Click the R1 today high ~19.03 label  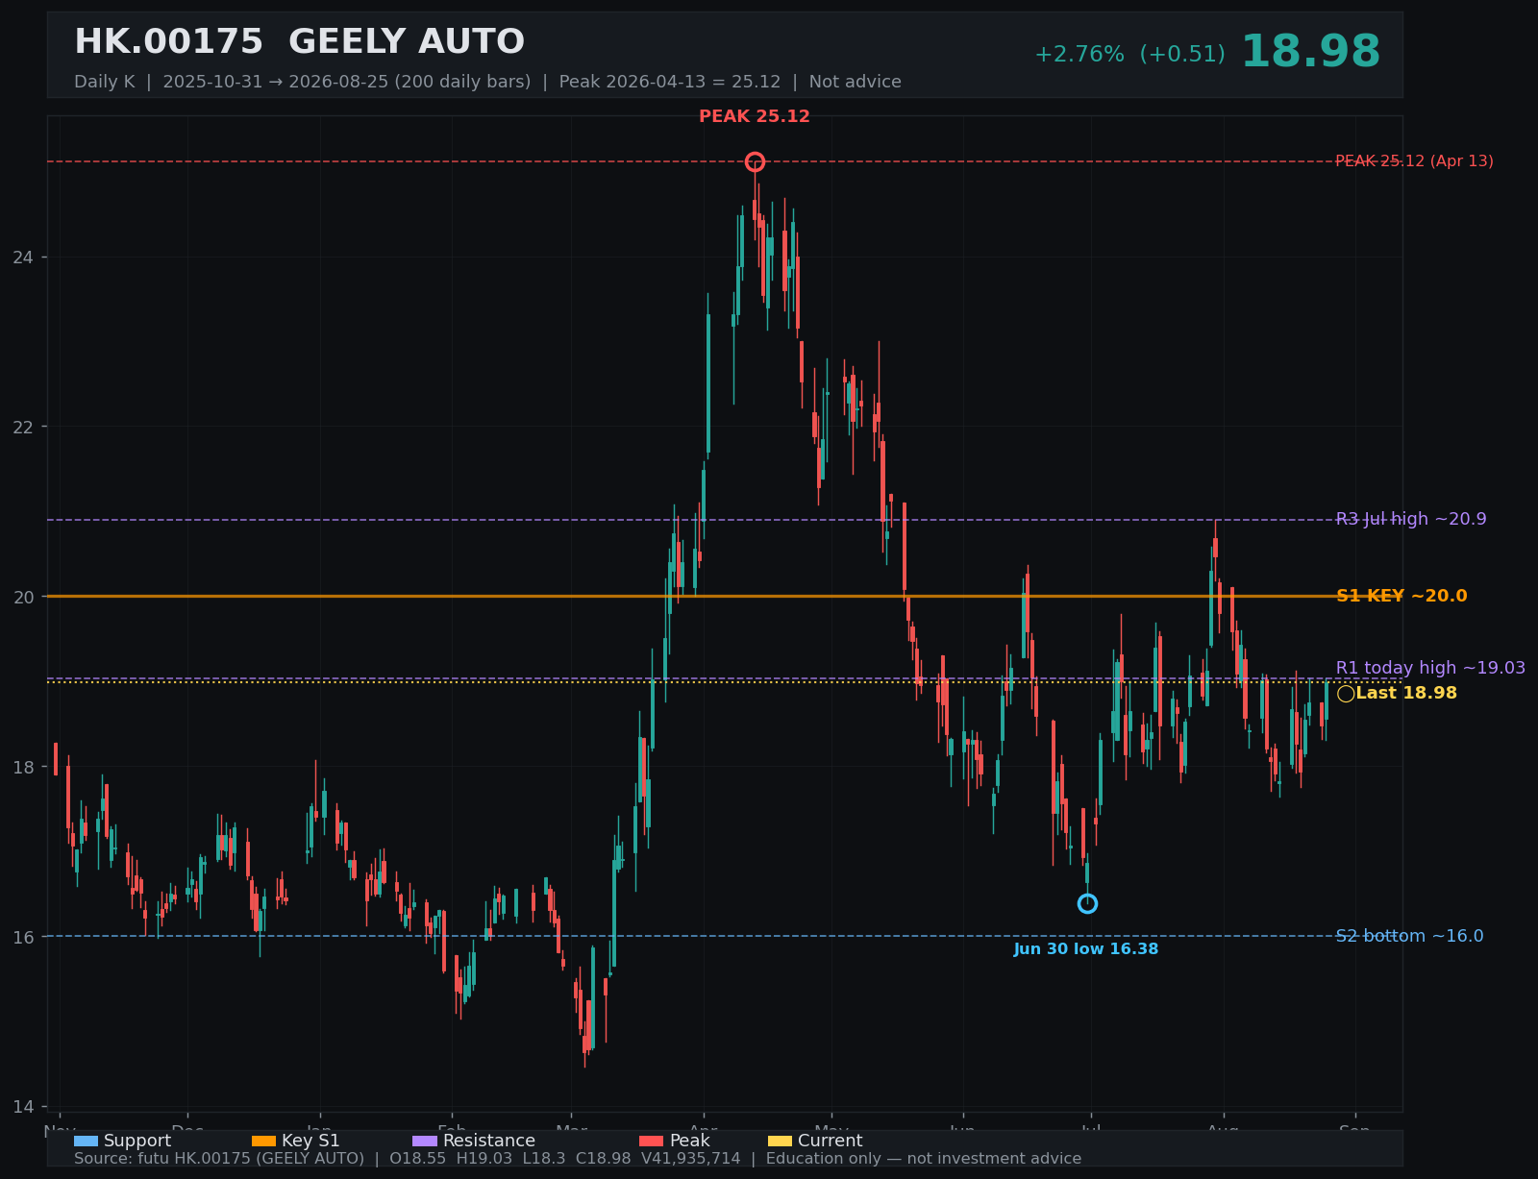click(1430, 668)
